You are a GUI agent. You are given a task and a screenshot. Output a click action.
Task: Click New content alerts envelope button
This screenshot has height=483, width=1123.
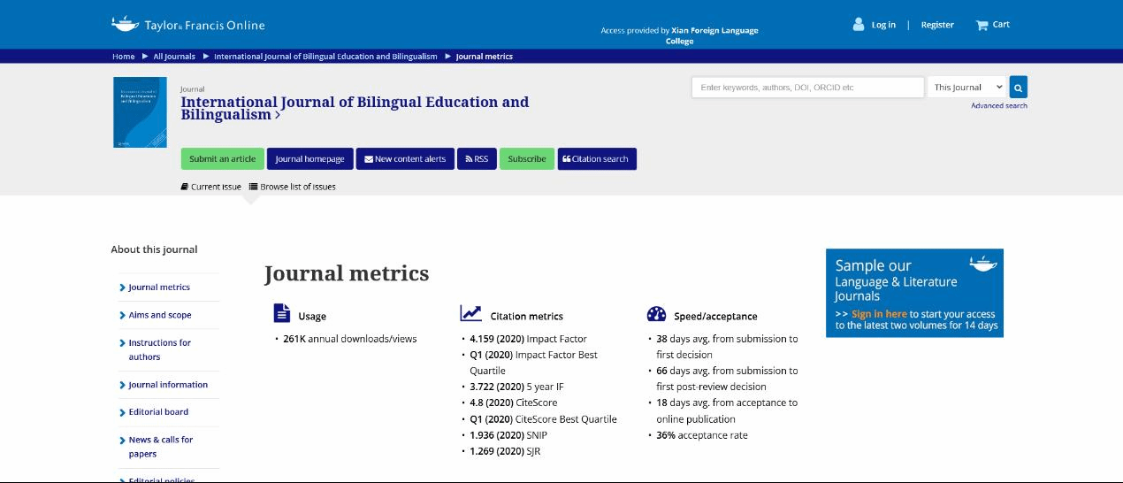406,159
